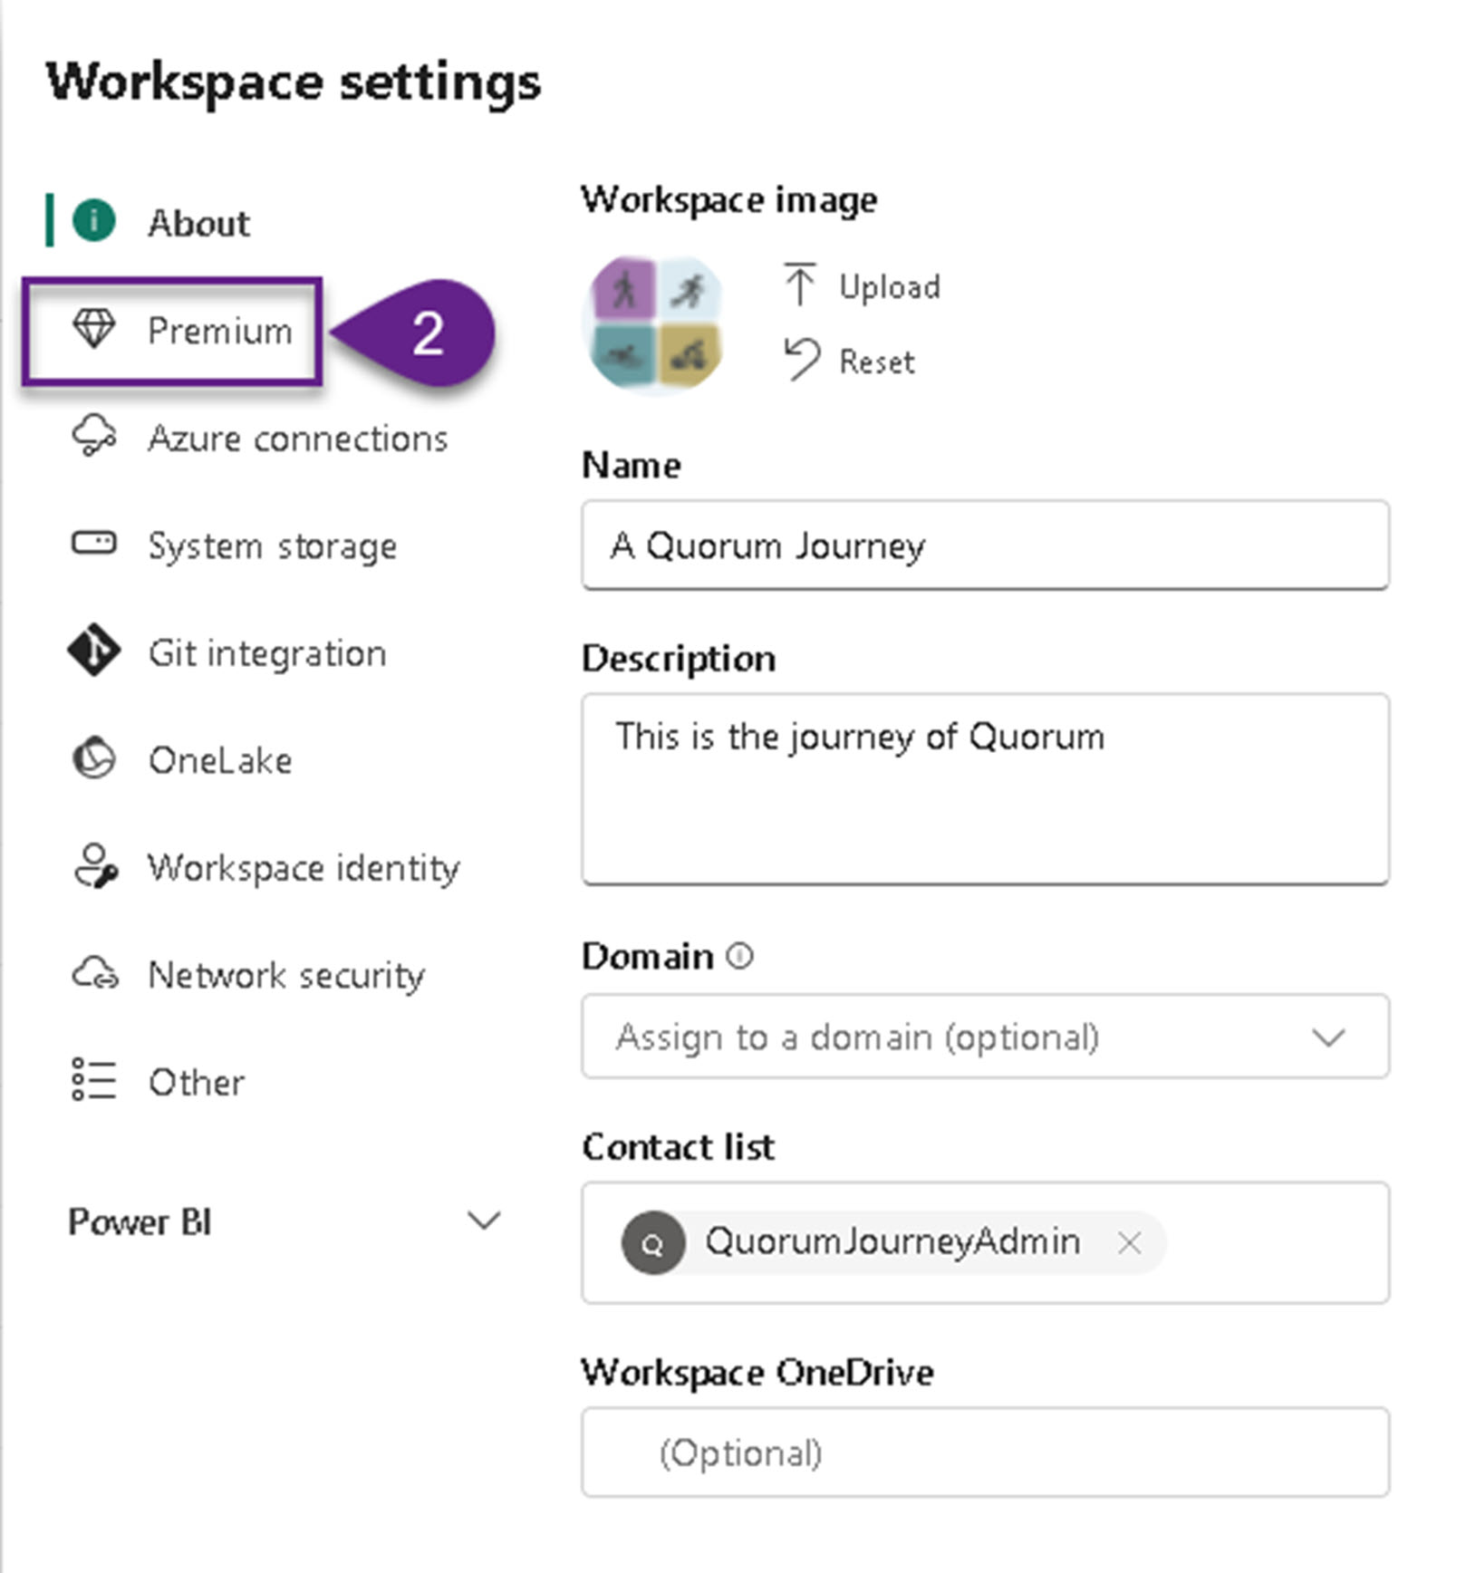
Task: Click the green About info icon
Action: (x=93, y=220)
